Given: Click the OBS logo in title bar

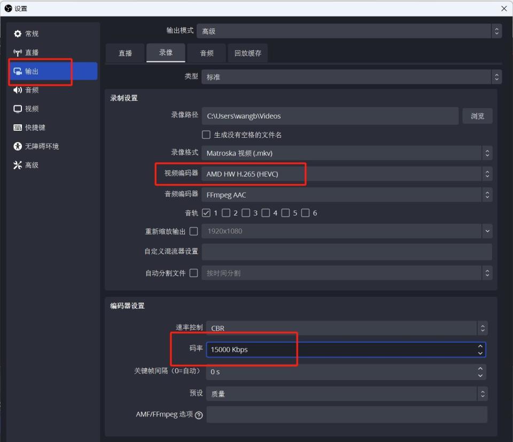Looking at the screenshot, I should point(8,8).
